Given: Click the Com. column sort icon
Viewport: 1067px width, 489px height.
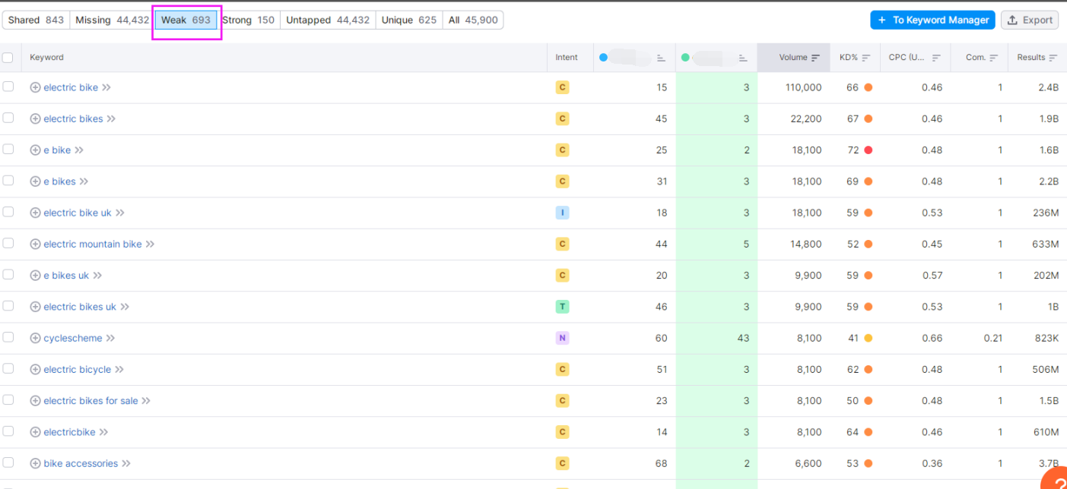Looking at the screenshot, I should click(993, 58).
